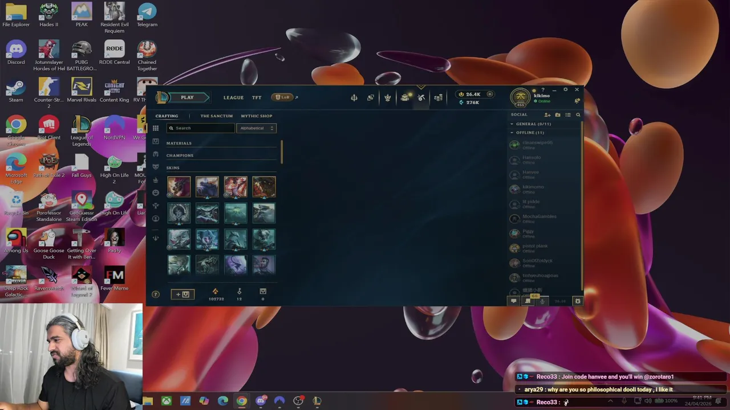The width and height of the screenshot is (730, 410).
Task: Select friend MochaGambles in offline list
Action: coord(544,219)
